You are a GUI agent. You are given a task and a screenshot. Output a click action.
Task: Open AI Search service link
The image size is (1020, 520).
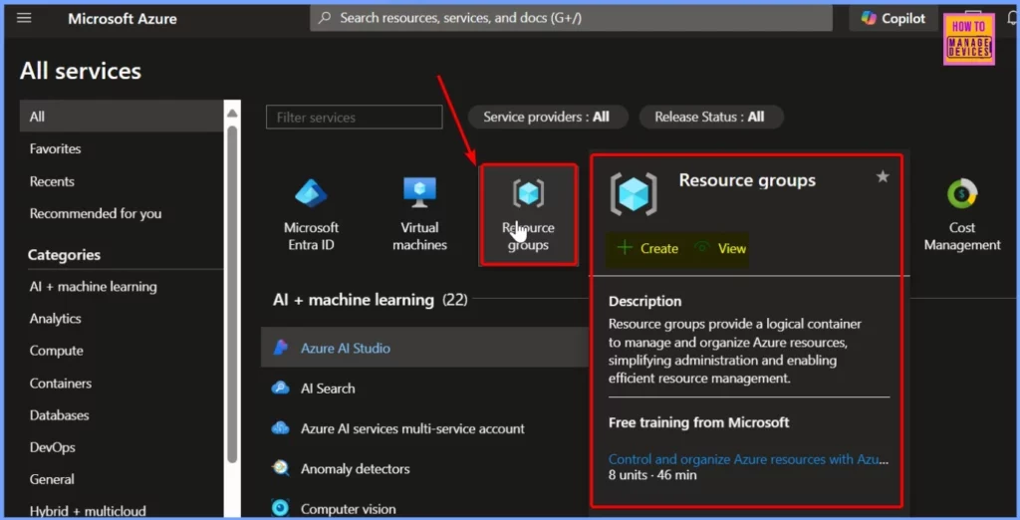pos(328,389)
